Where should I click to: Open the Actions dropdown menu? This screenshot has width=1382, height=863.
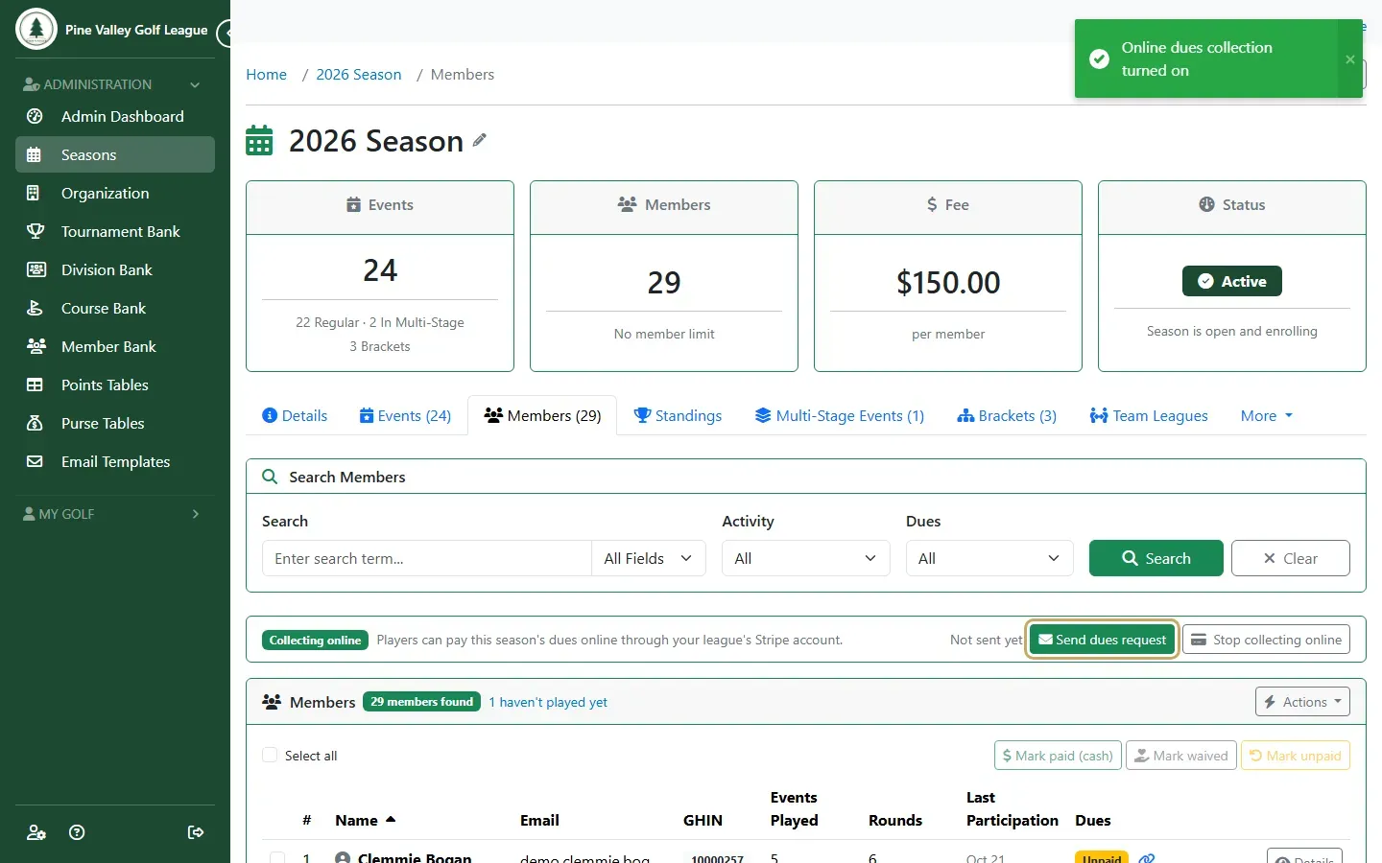[x=1302, y=702]
